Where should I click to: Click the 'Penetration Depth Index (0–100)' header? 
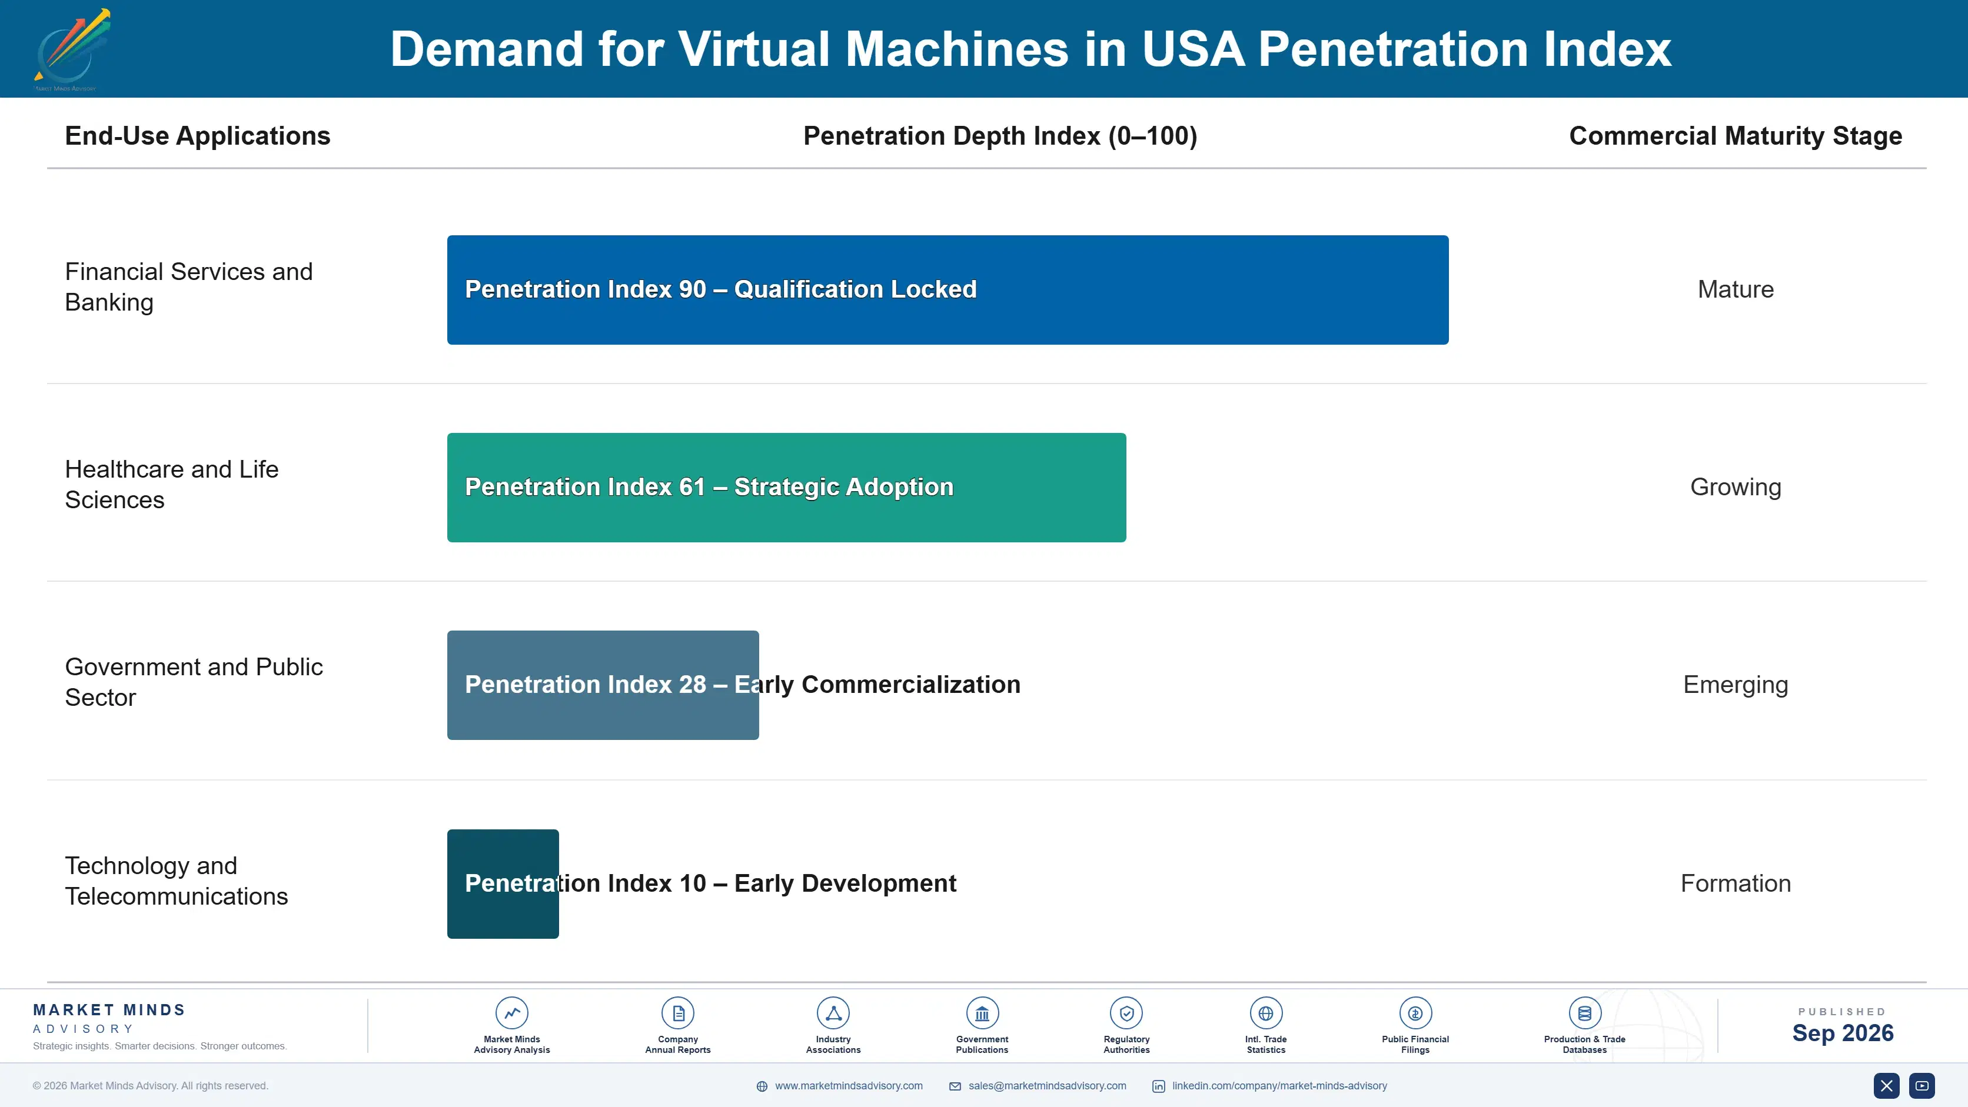(x=1000, y=136)
